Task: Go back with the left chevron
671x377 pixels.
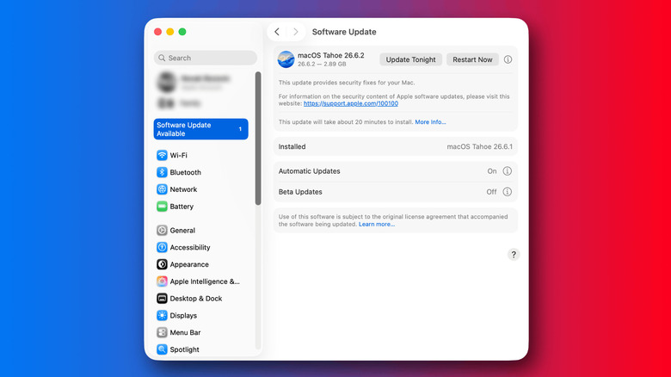Action: click(x=277, y=32)
